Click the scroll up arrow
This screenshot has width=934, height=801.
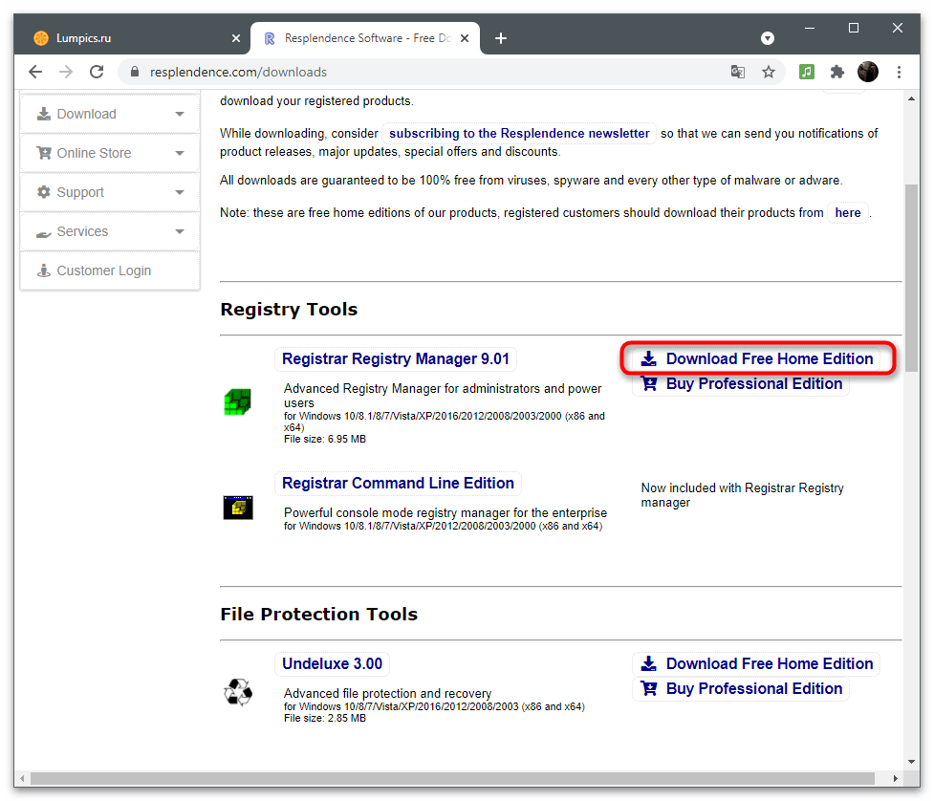(x=911, y=98)
